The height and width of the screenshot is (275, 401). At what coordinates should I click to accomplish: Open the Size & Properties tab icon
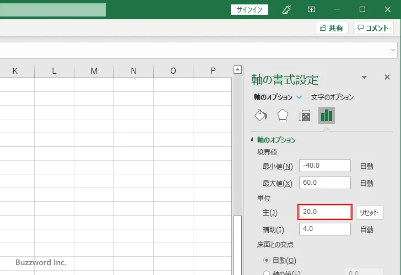tap(304, 116)
